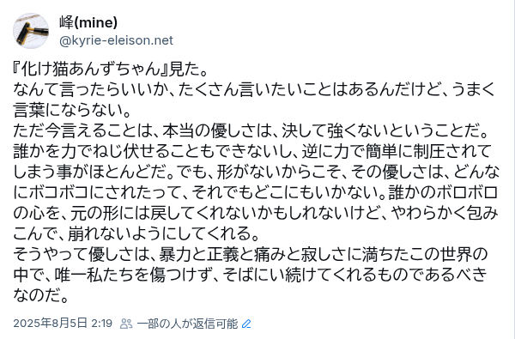Click the people icon next to the timestamp
The image size is (515, 339).
point(126,324)
